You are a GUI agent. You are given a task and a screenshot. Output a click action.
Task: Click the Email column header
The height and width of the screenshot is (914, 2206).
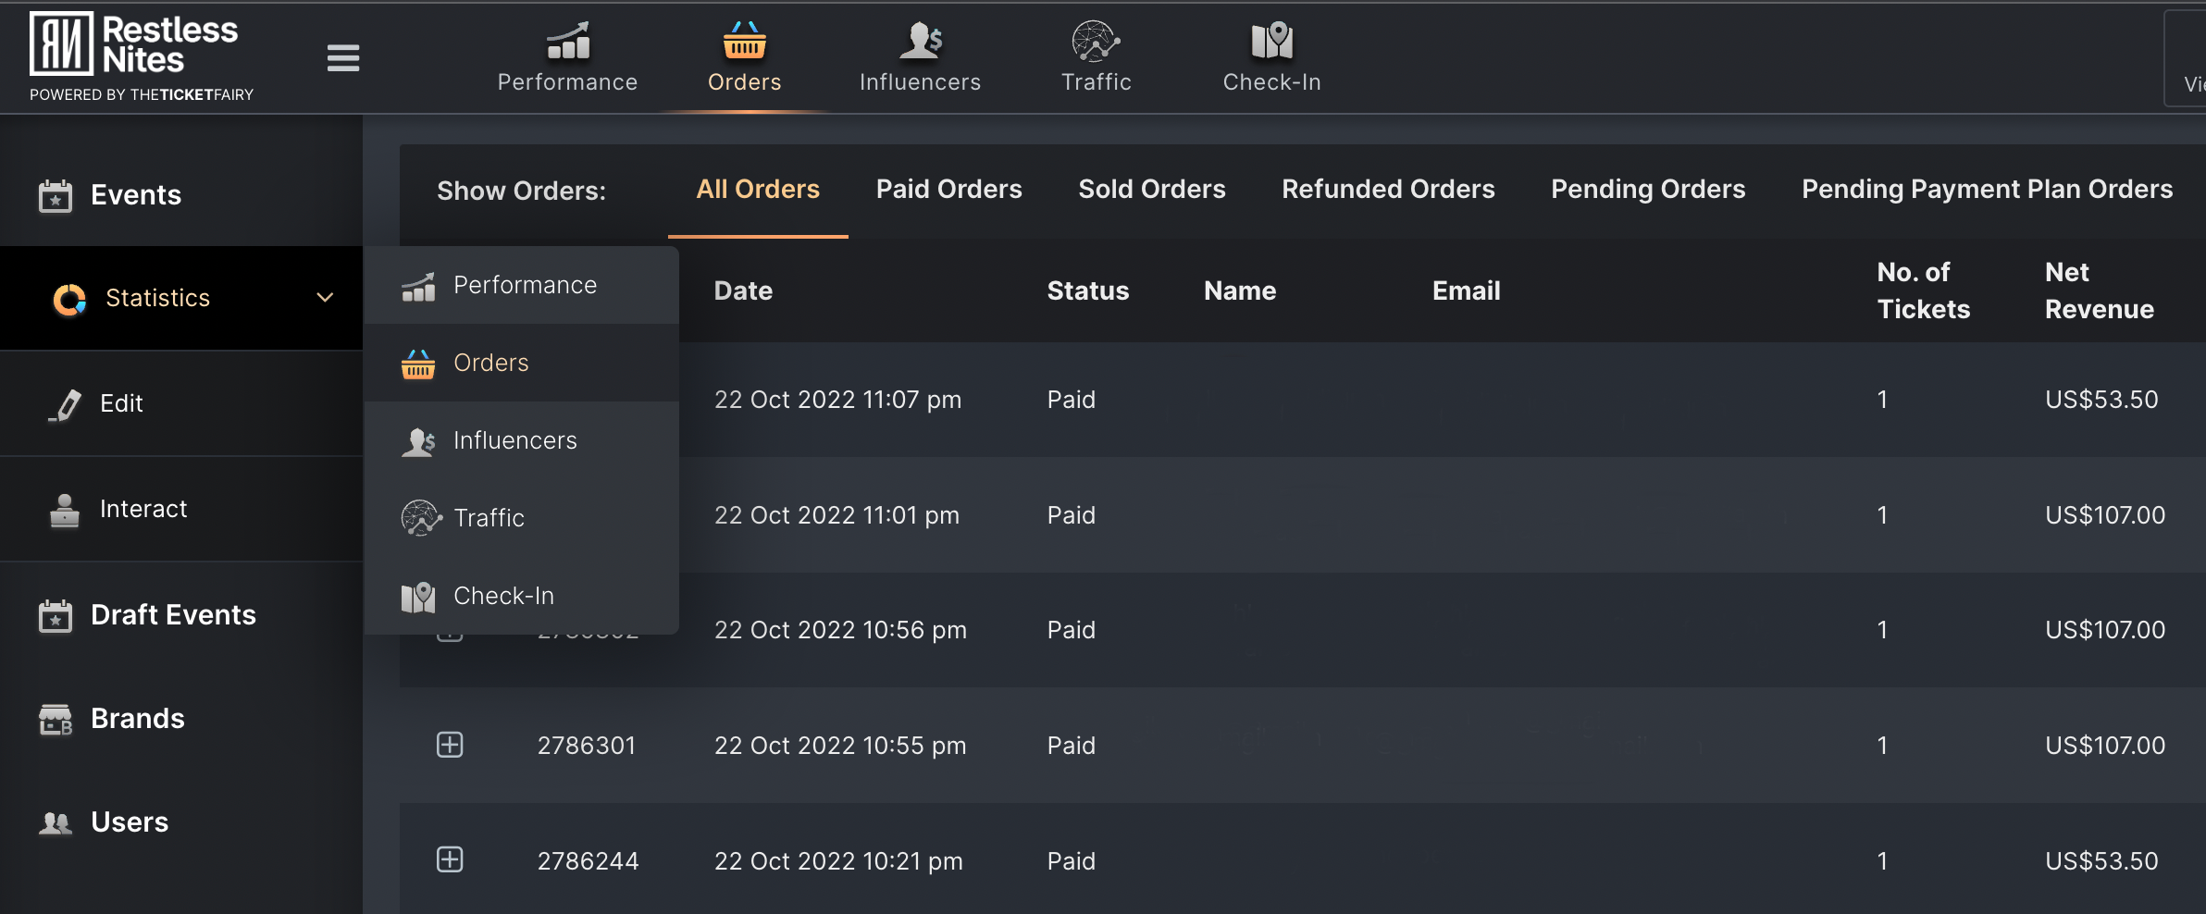point(1466,290)
